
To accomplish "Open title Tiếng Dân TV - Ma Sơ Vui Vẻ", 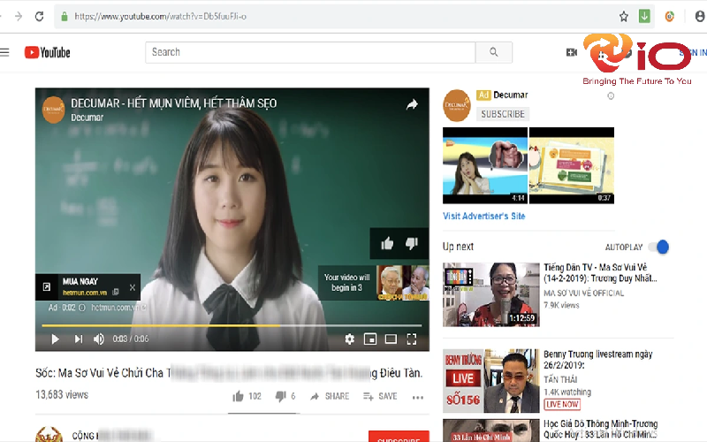I will tap(600, 273).
